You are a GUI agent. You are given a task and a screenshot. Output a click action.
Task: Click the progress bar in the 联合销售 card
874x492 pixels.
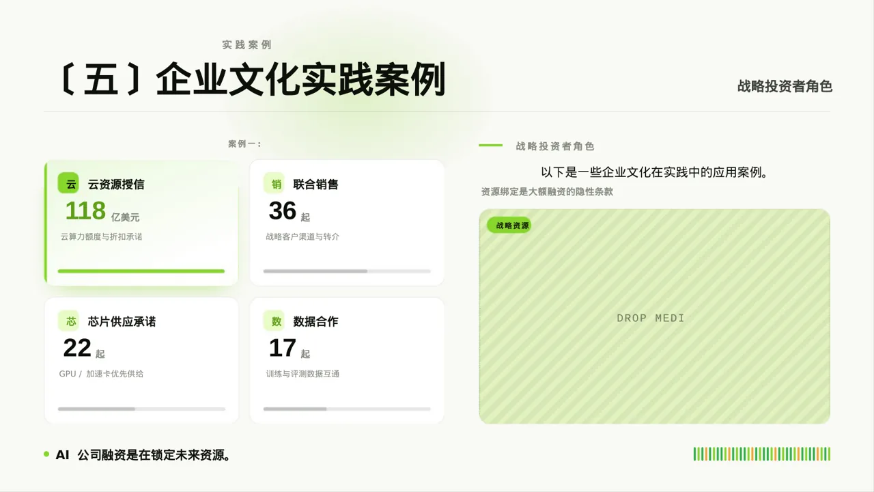tap(347, 271)
